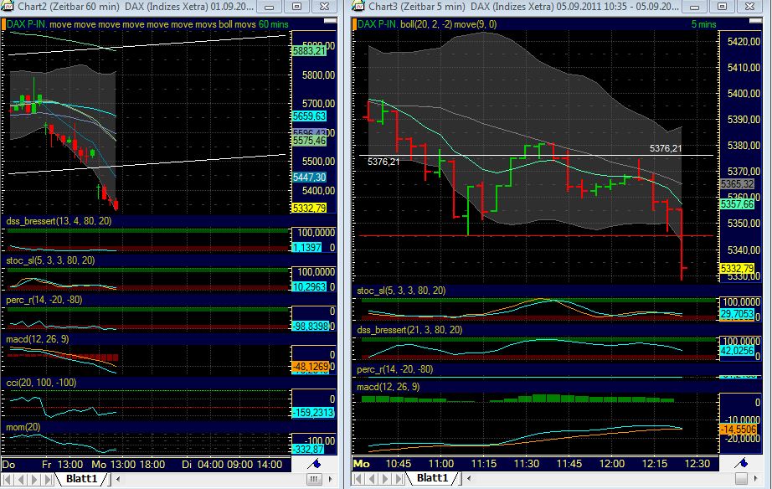
Task: Select the Blatt1 tab in Chart3
Action: tap(433, 478)
